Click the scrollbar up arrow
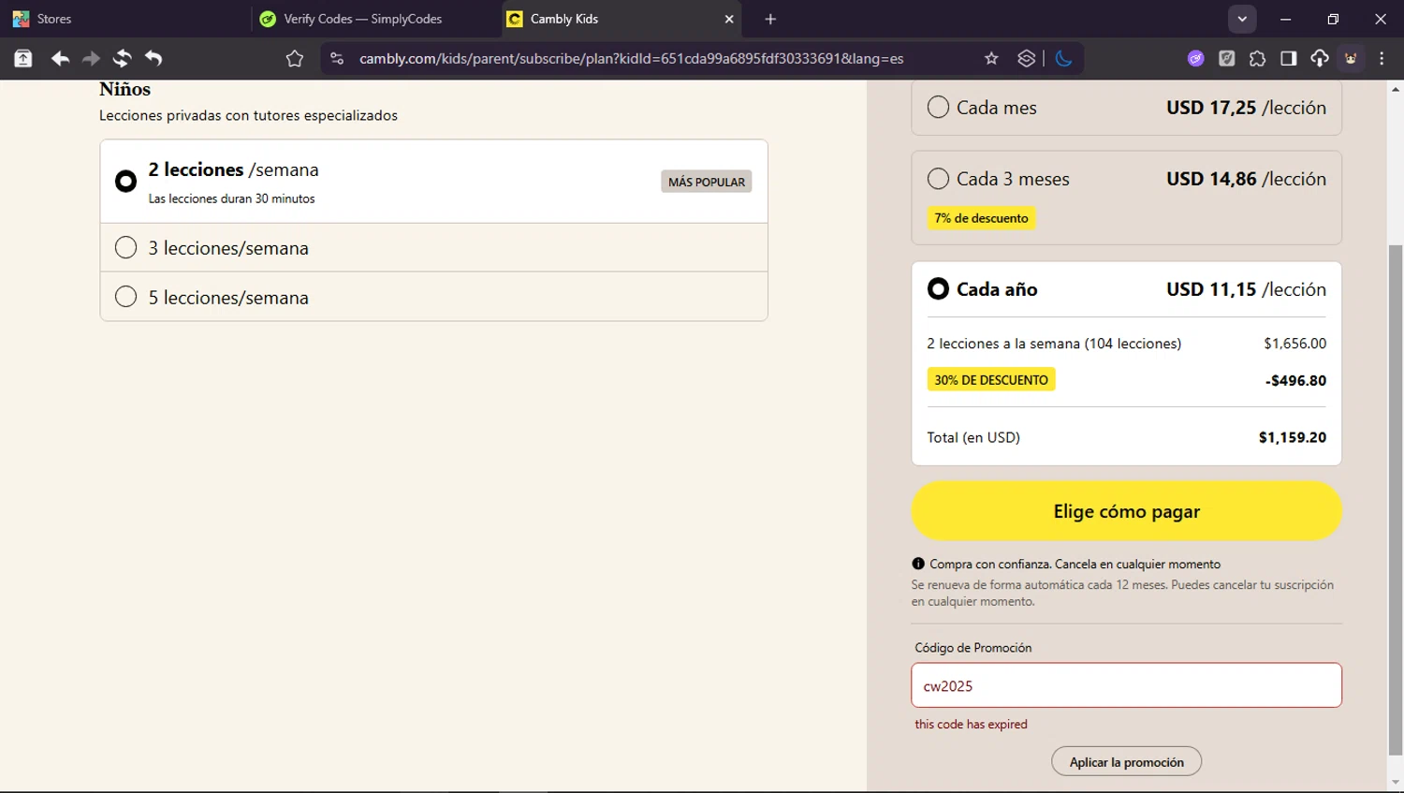The image size is (1404, 793). point(1396,90)
